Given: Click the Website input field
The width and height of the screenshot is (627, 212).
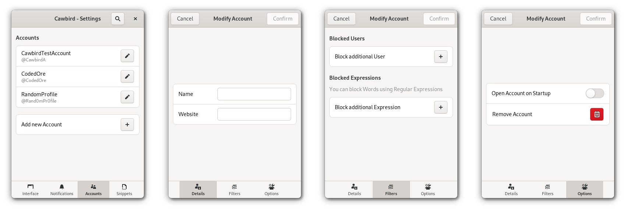Looking at the screenshot, I should point(254,114).
